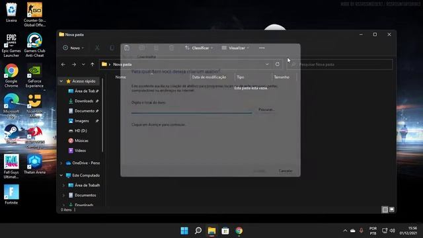Launch Fortnite desktop shortcut
The image size is (423, 238).
tap(11, 194)
